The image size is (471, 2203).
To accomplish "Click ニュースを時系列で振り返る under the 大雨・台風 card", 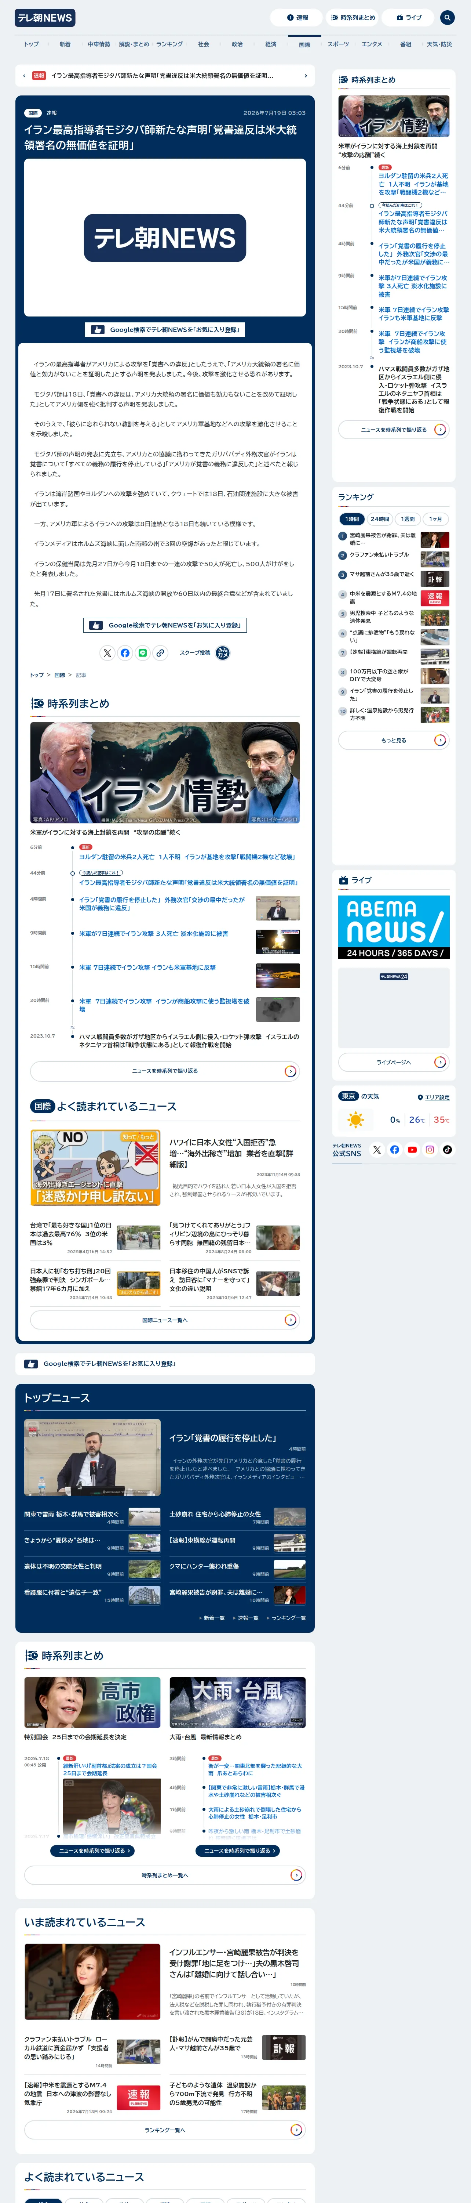I will click(238, 1851).
